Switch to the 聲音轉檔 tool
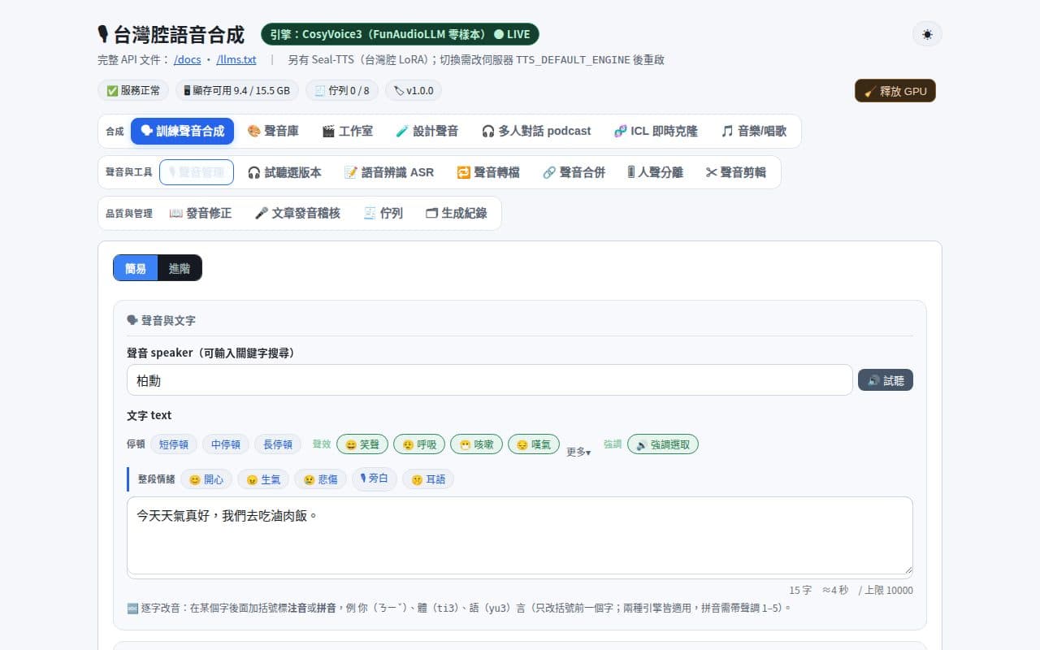1040x650 pixels. click(488, 172)
